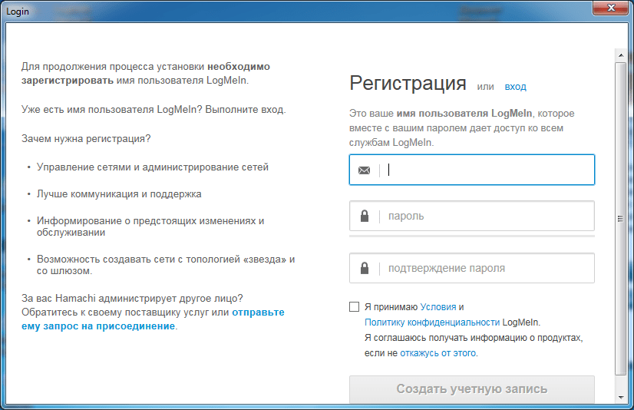Image resolution: width=634 pixels, height=410 pixels.
Task: Open the 'Условия' terms link
Action: (438, 307)
